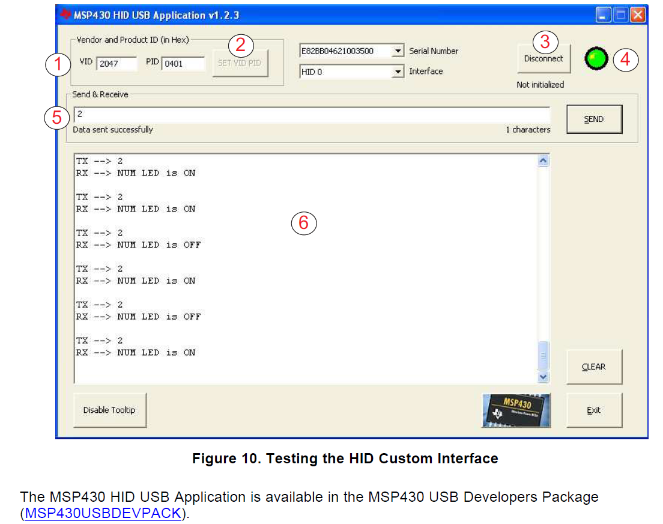Click the first 'TX --> 2' log line
The image size is (663, 524).
tap(99, 161)
